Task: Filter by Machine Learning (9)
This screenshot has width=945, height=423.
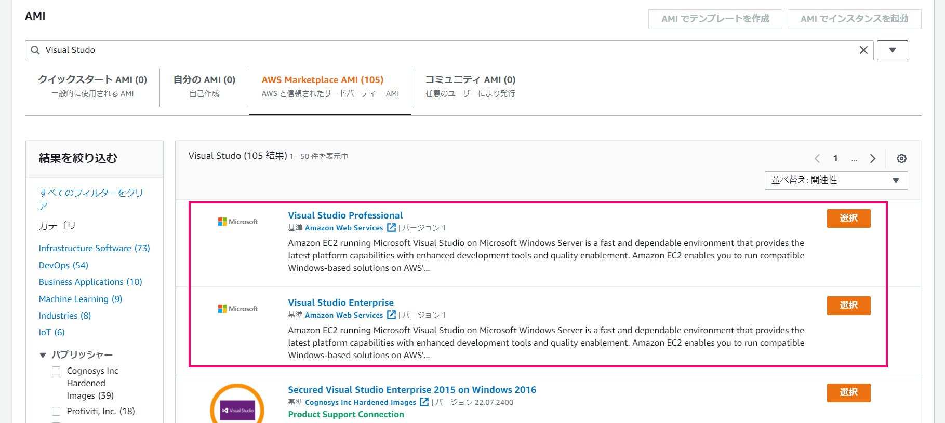Action: (x=81, y=299)
